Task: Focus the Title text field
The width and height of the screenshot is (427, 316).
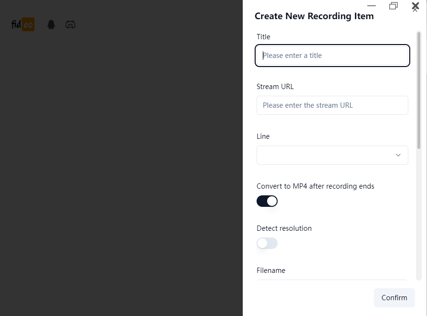Action: coord(332,56)
